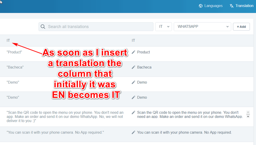Open the Languages menu item
This screenshot has width=256, height=145.
(211, 6)
